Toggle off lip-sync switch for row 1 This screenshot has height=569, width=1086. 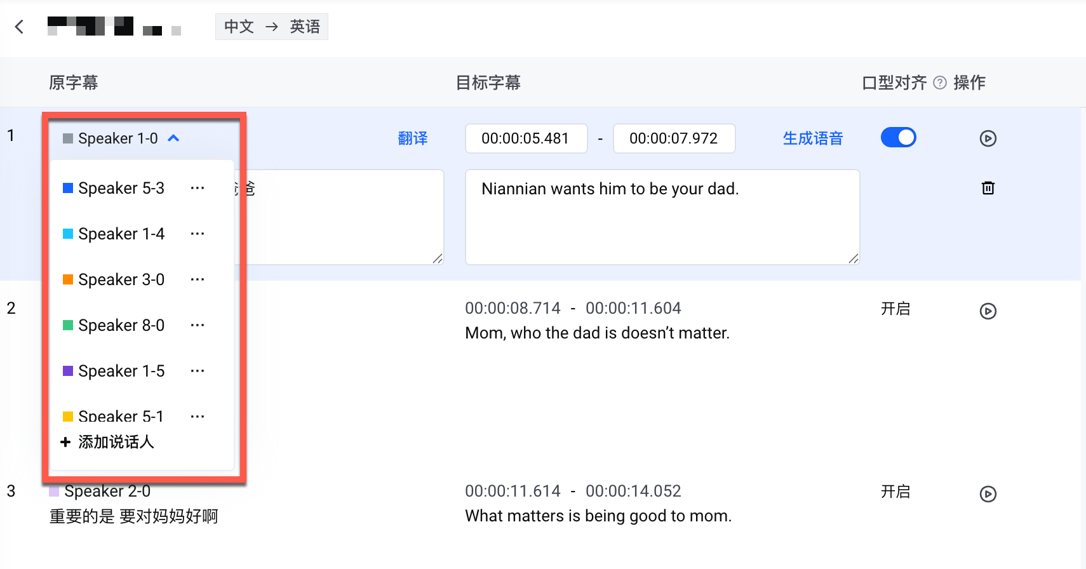point(898,138)
